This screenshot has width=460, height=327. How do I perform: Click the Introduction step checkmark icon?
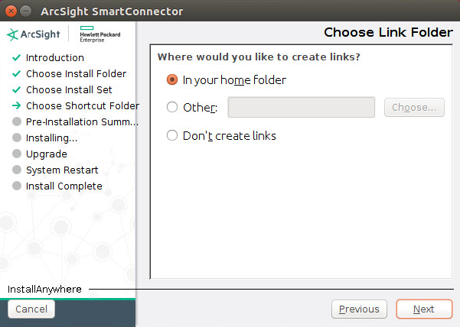pos(16,57)
